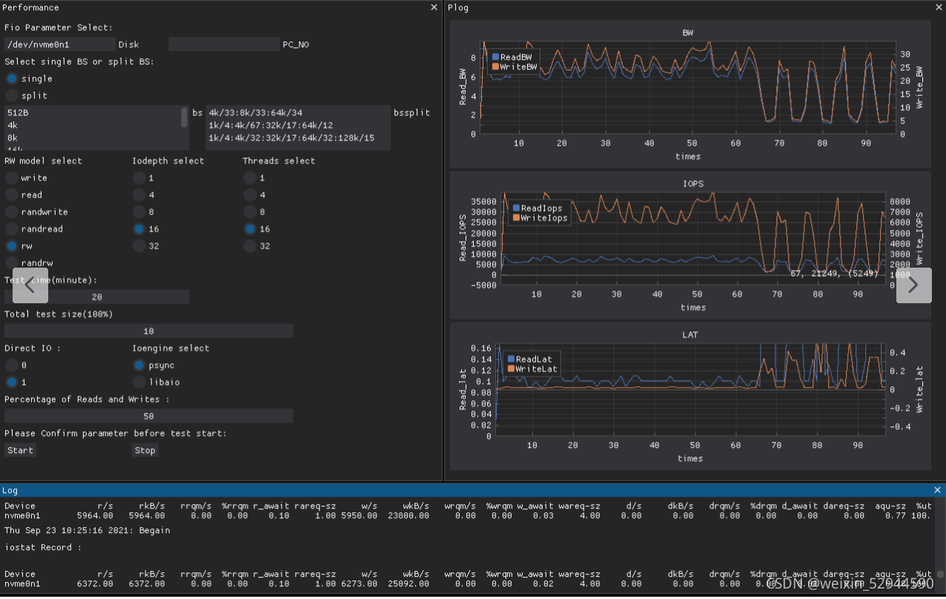Image resolution: width=946 pixels, height=599 pixels.
Task: Choose randwrite RW model
Action: point(12,212)
